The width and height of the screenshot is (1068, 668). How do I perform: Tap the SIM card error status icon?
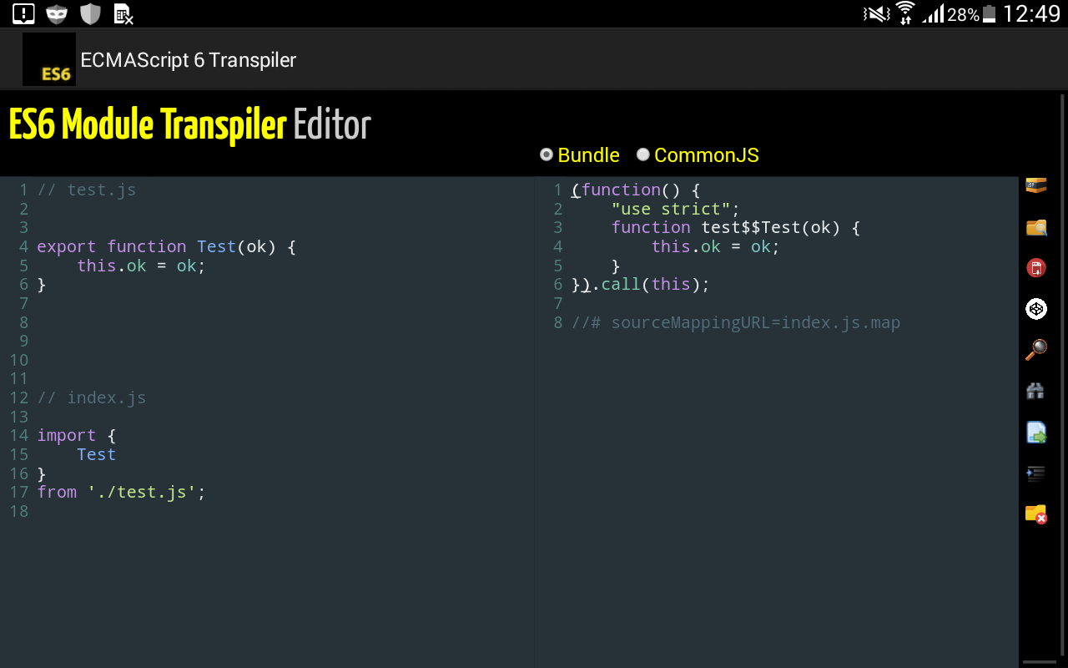[x=123, y=14]
